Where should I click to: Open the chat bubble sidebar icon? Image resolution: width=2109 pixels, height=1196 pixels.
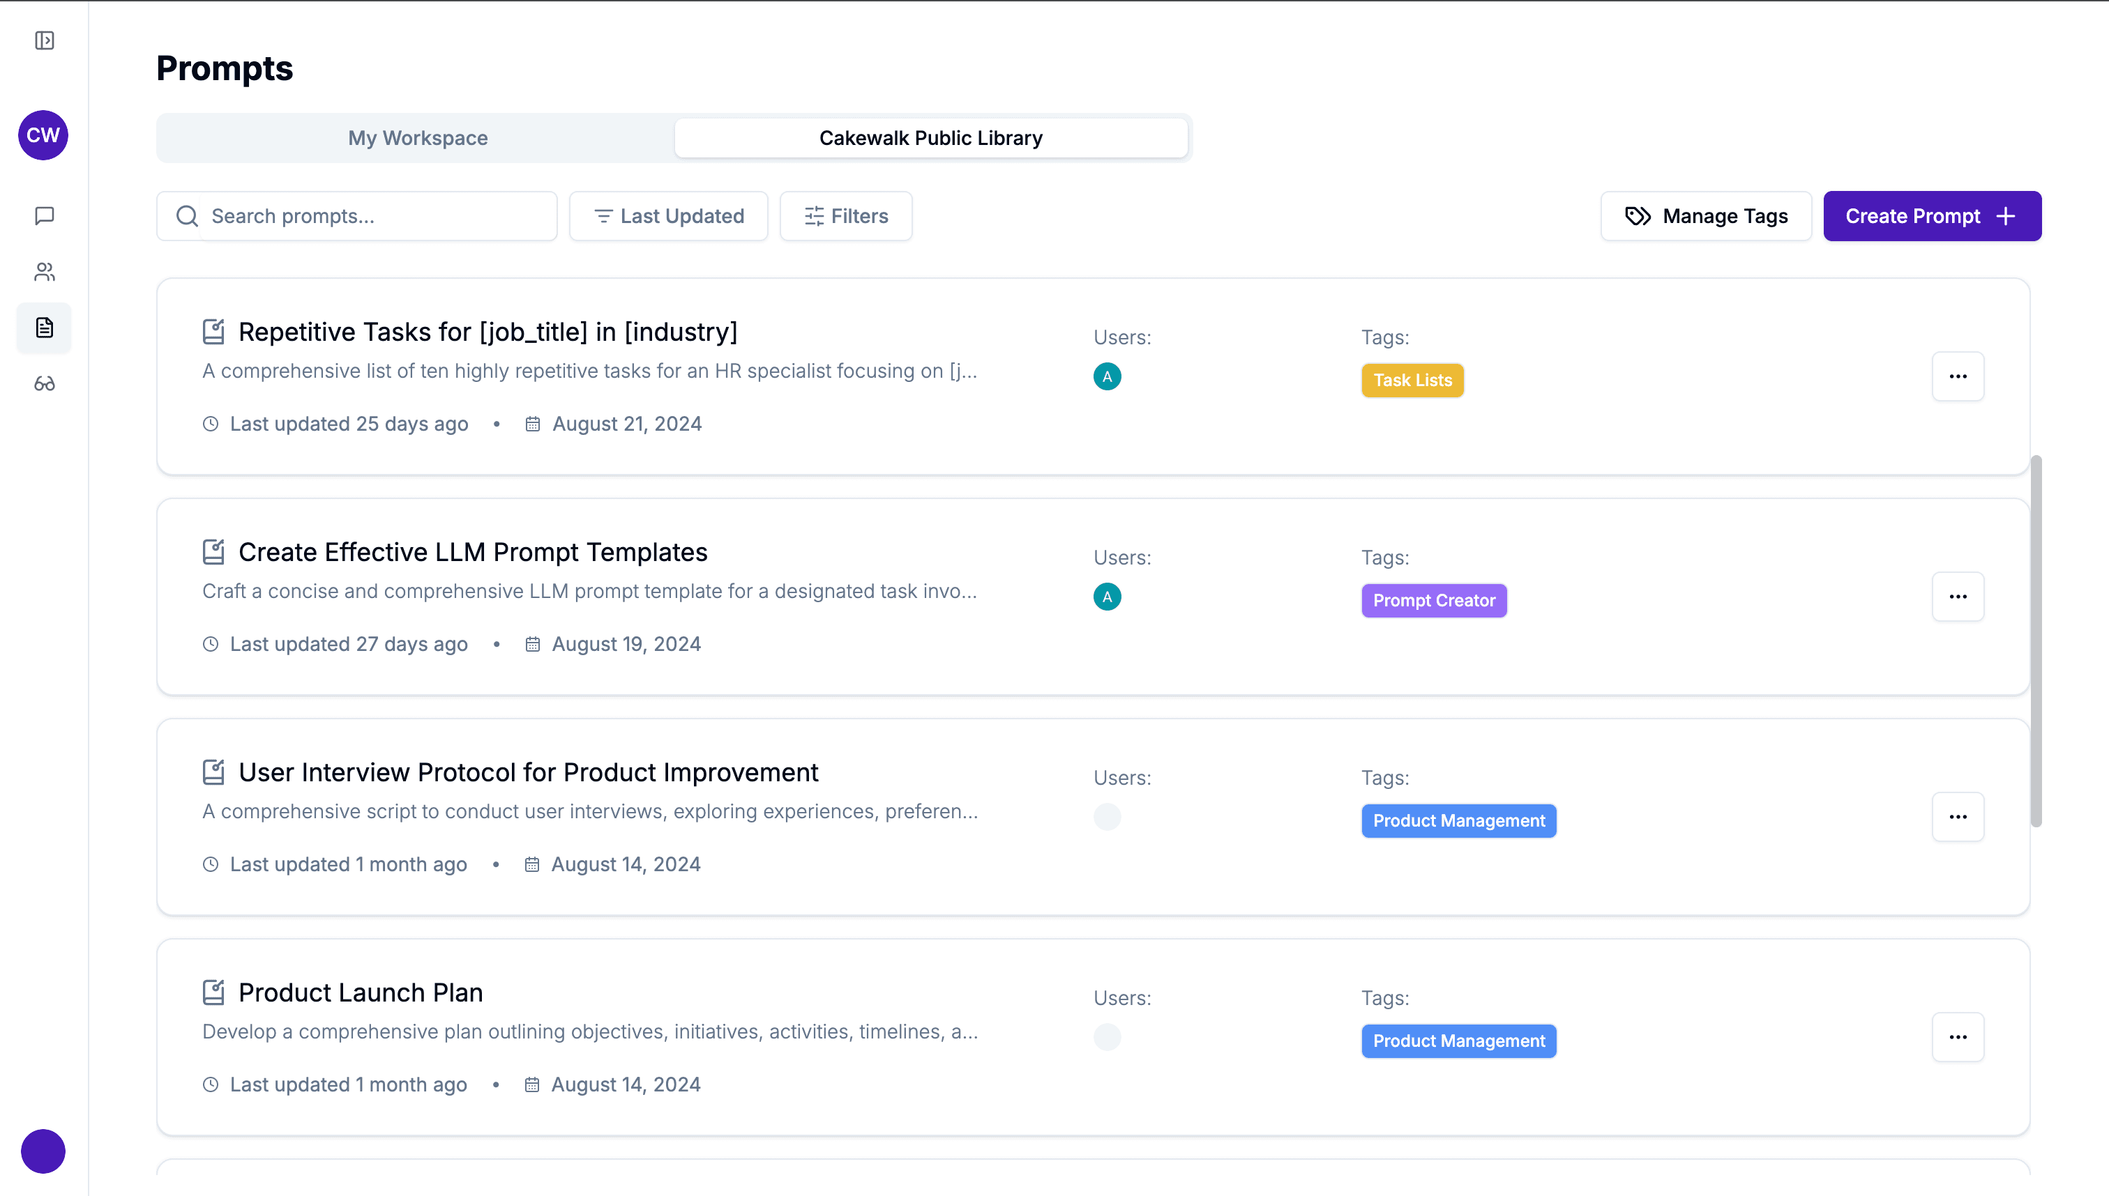click(x=45, y=215)
